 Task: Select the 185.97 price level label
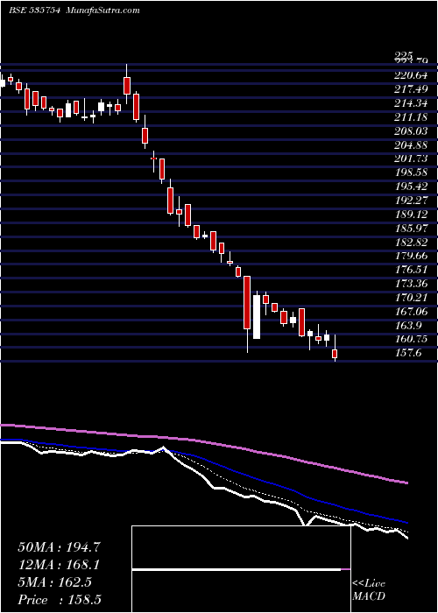[x=411, y=228]
